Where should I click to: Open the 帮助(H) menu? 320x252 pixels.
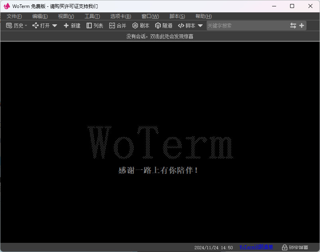(x=203, y=16)
